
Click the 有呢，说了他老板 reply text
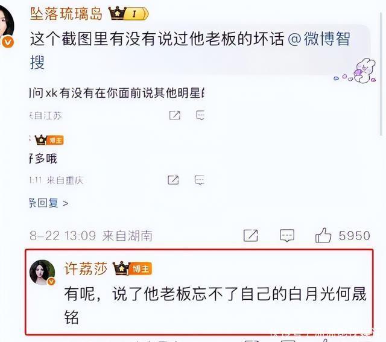point(216,305)
